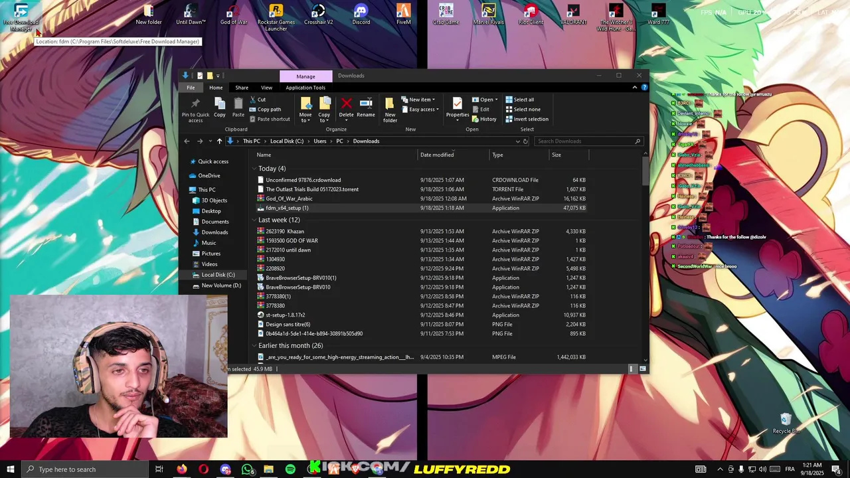This screenshot has height=478, width=850.
Task: Refresh the Downloads folder view
Action: [x=525, y=141]
